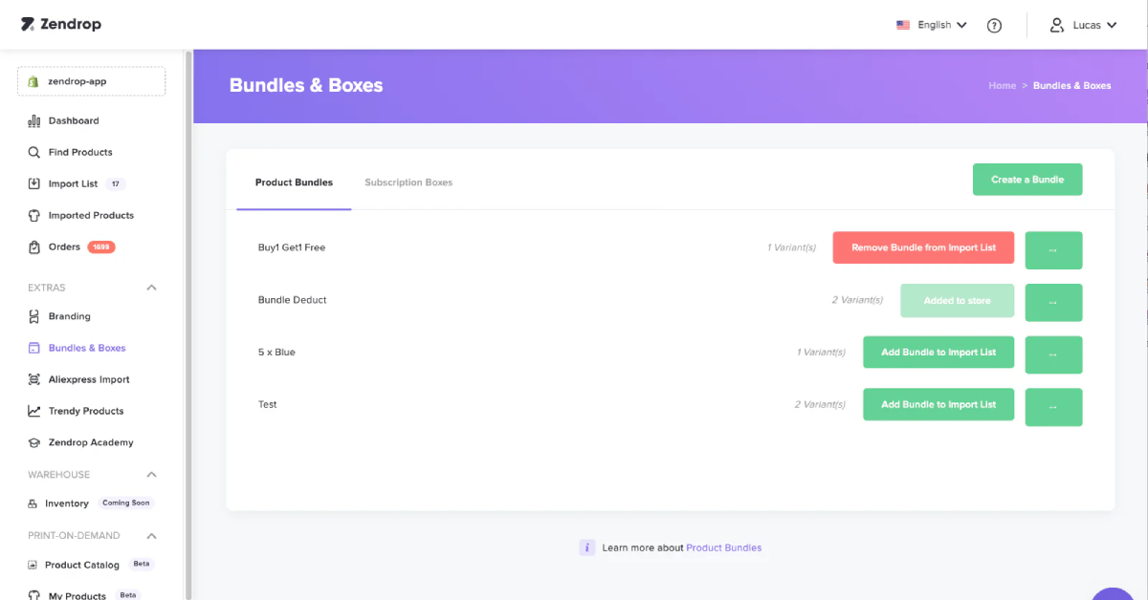Click the Added to store button
The height and width of the screenshot is (600, 1148).
(x=957, y=300)
